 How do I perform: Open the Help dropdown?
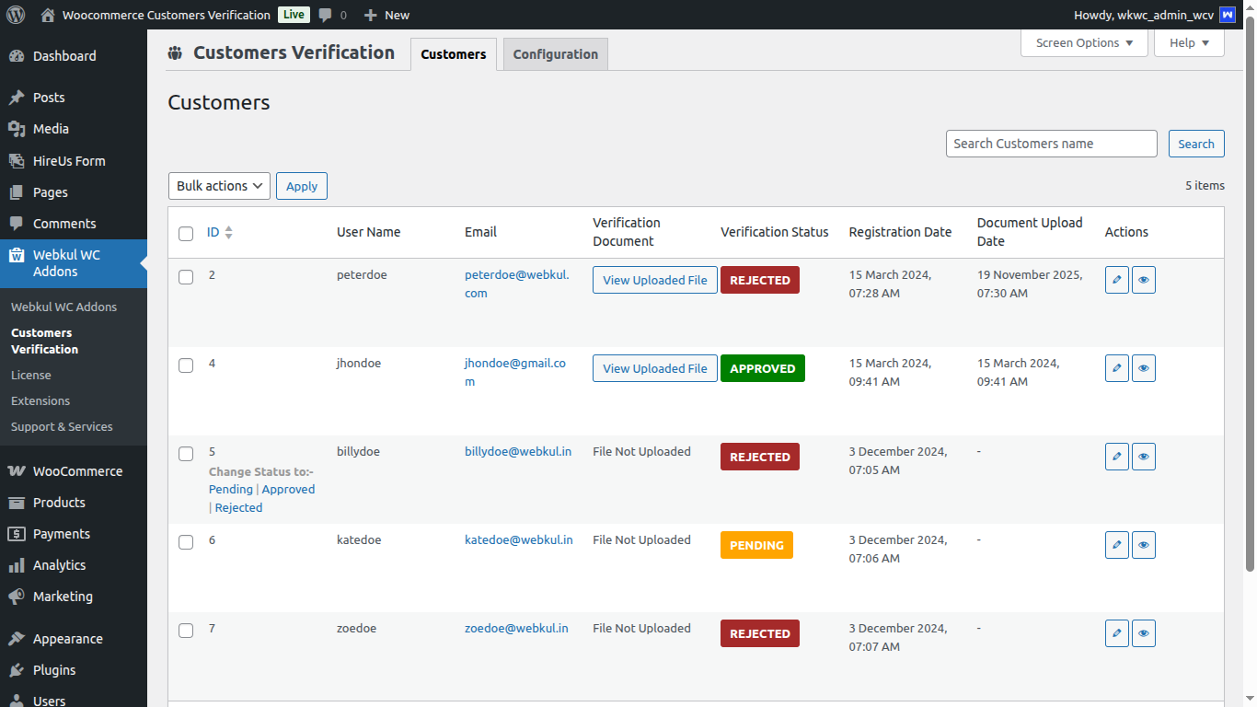[x=1188, y=42]
